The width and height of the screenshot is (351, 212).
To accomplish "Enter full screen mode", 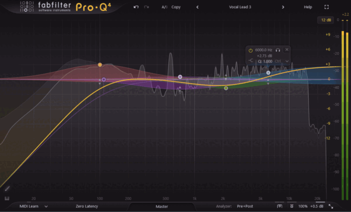I will (x=326, y=7).
